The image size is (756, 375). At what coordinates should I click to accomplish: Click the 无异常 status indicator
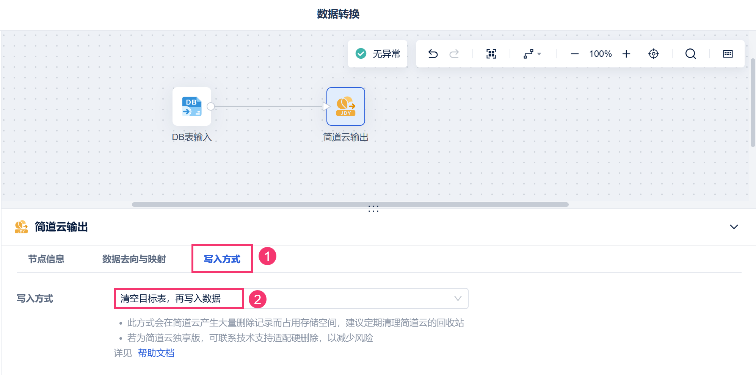[378, 54]
